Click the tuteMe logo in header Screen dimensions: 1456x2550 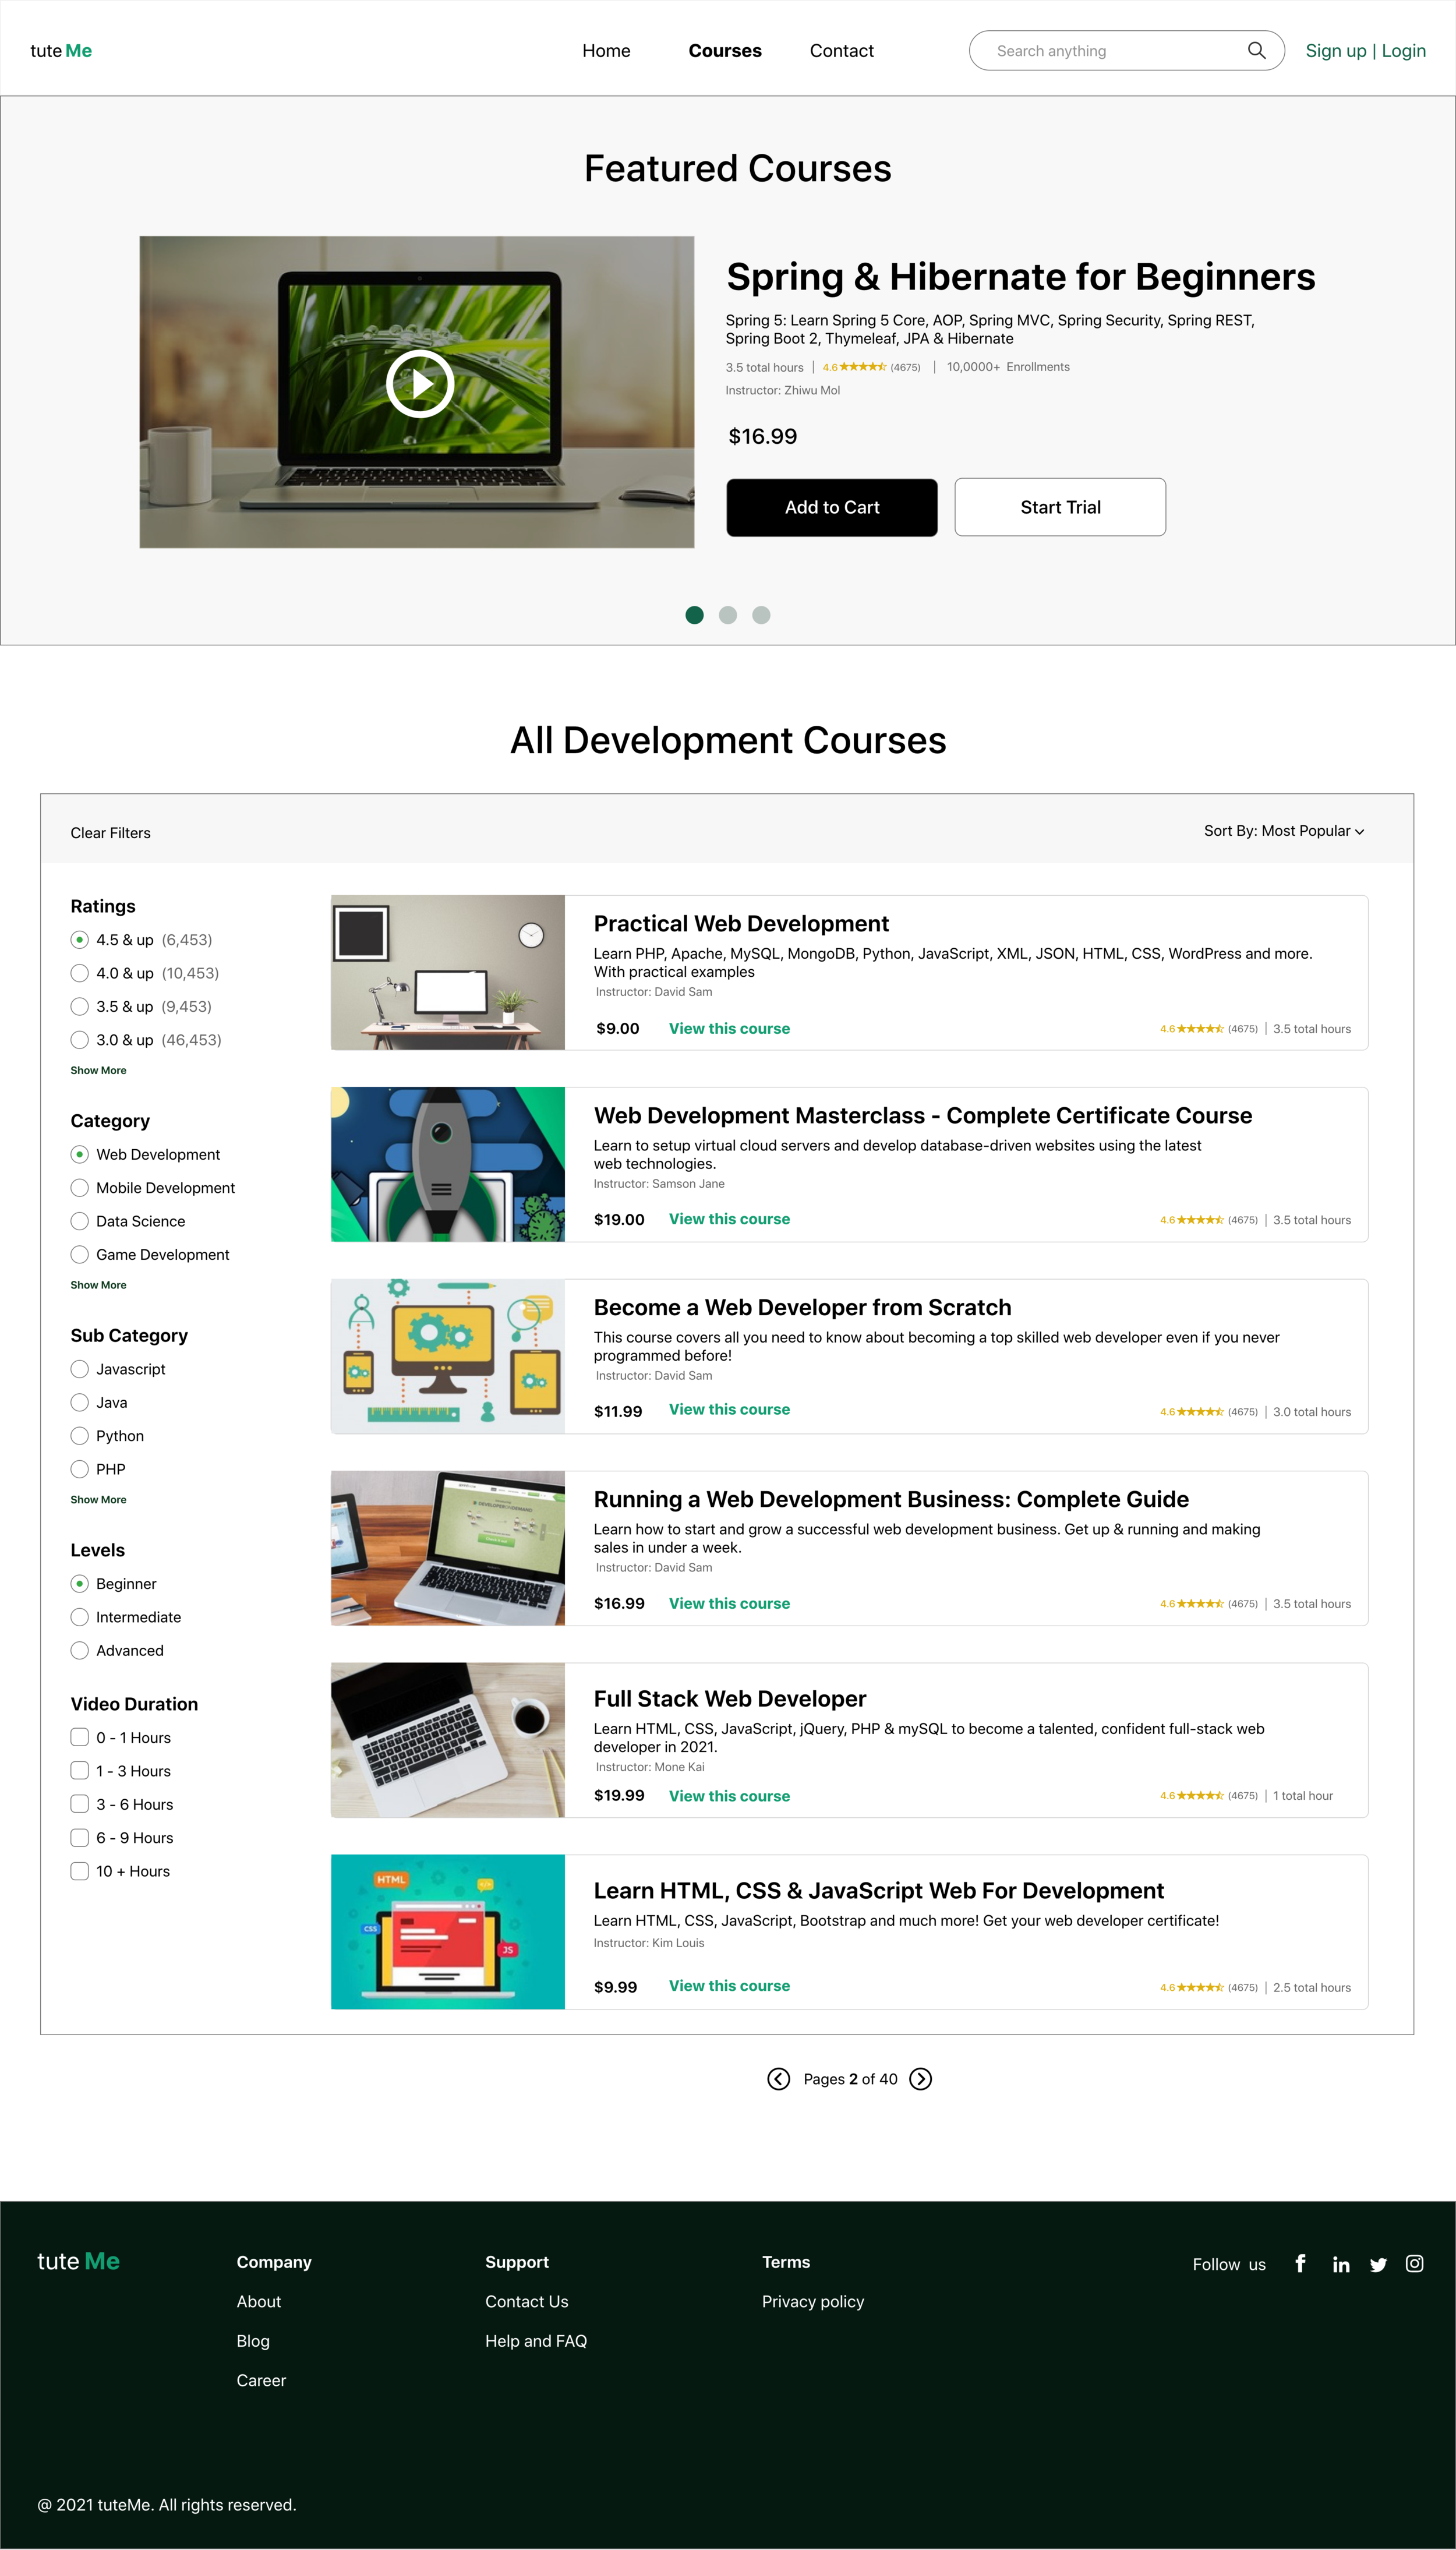point(61,51)
